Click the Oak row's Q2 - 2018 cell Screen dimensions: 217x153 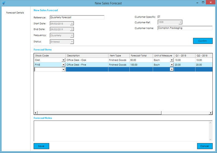(204, 60)
